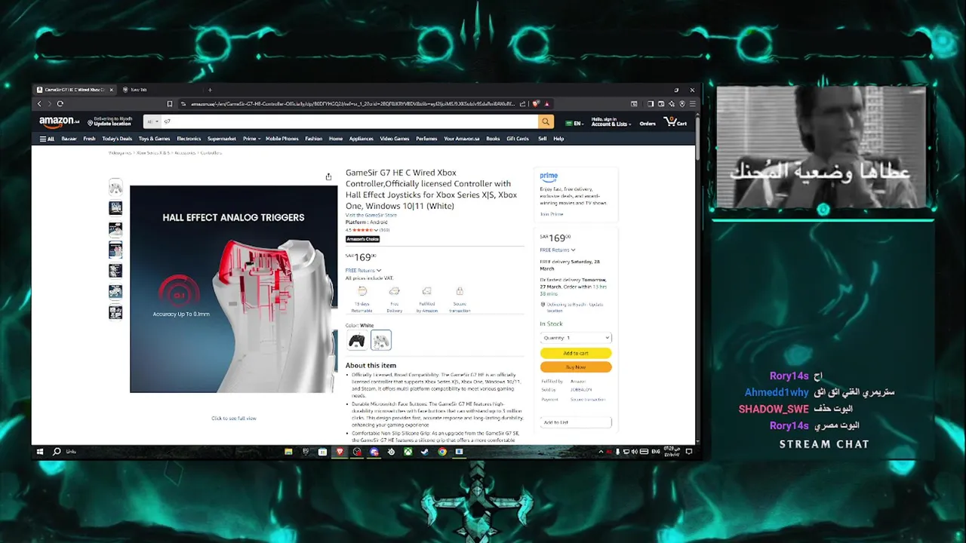Expand FREE Returns under the main price
966x543 pixels.
(363, 270)
